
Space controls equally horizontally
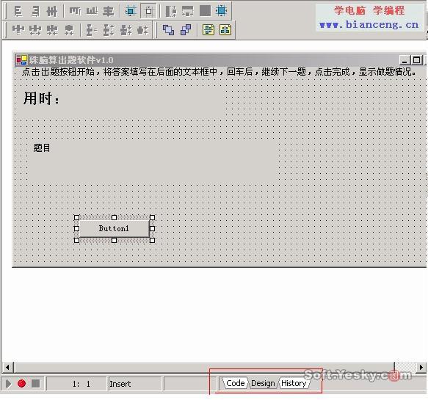[18, 30]
